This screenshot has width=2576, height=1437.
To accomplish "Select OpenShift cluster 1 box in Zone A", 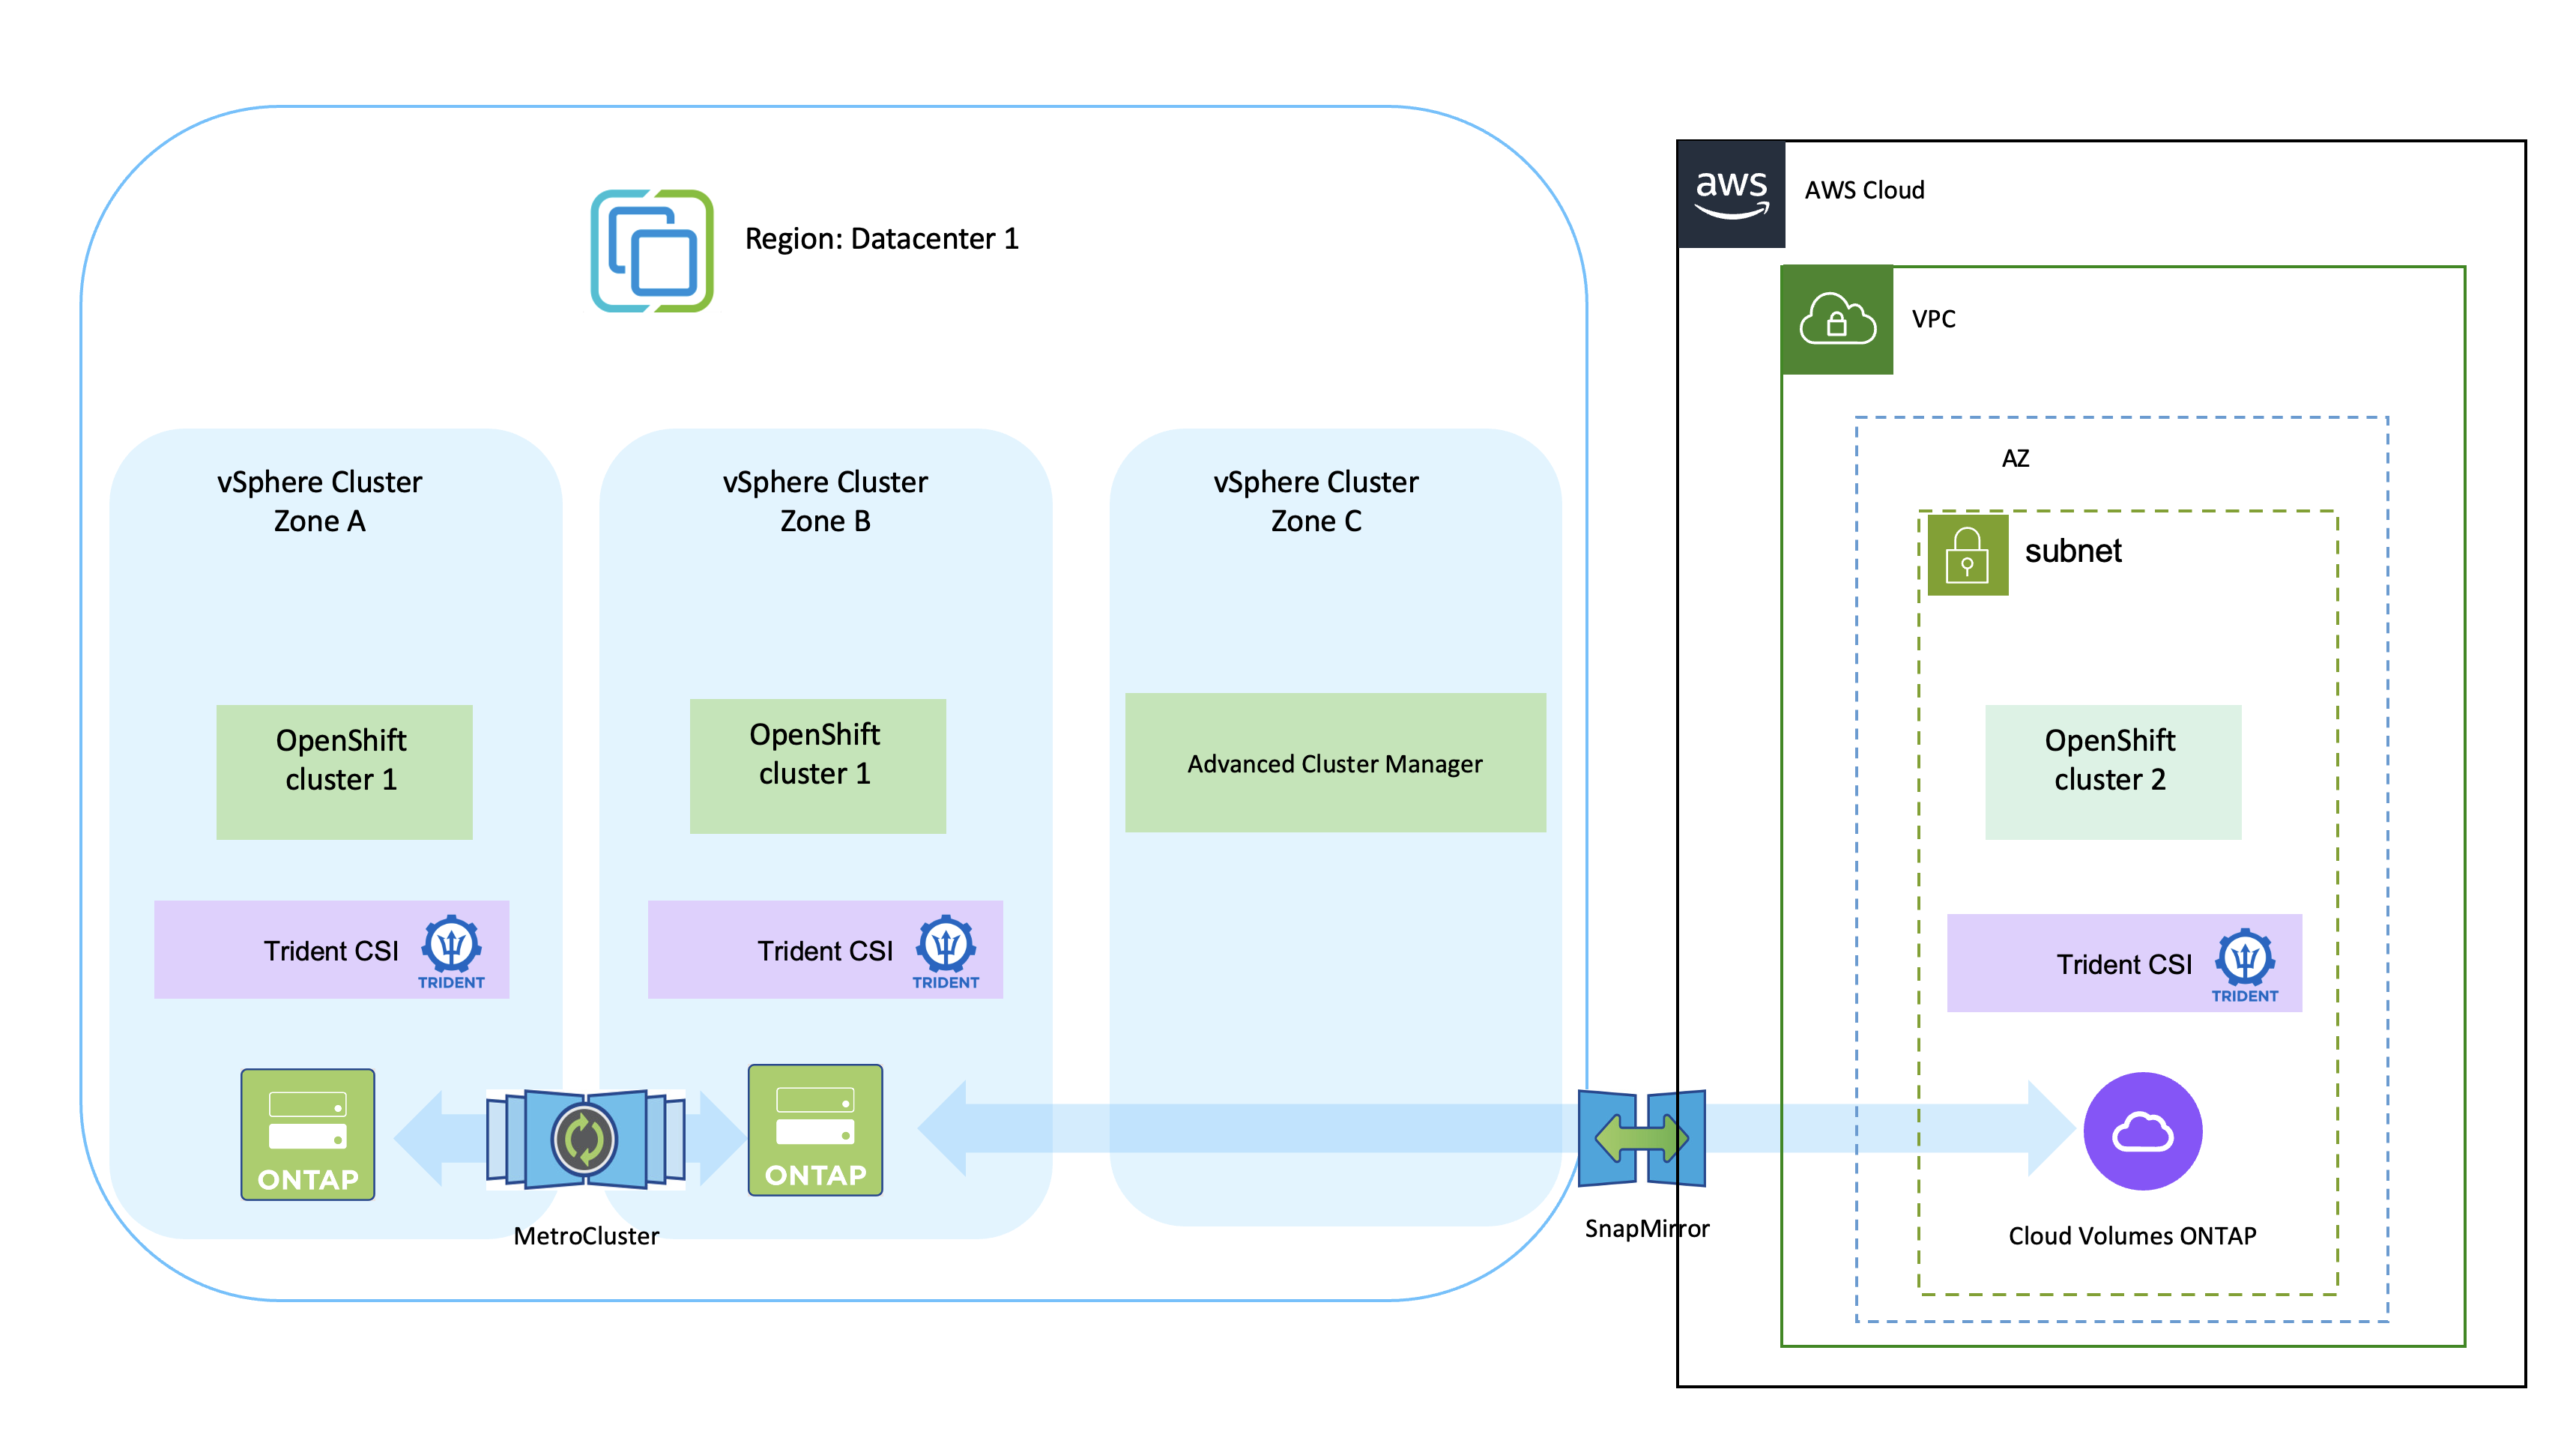I will coord(343,771).
